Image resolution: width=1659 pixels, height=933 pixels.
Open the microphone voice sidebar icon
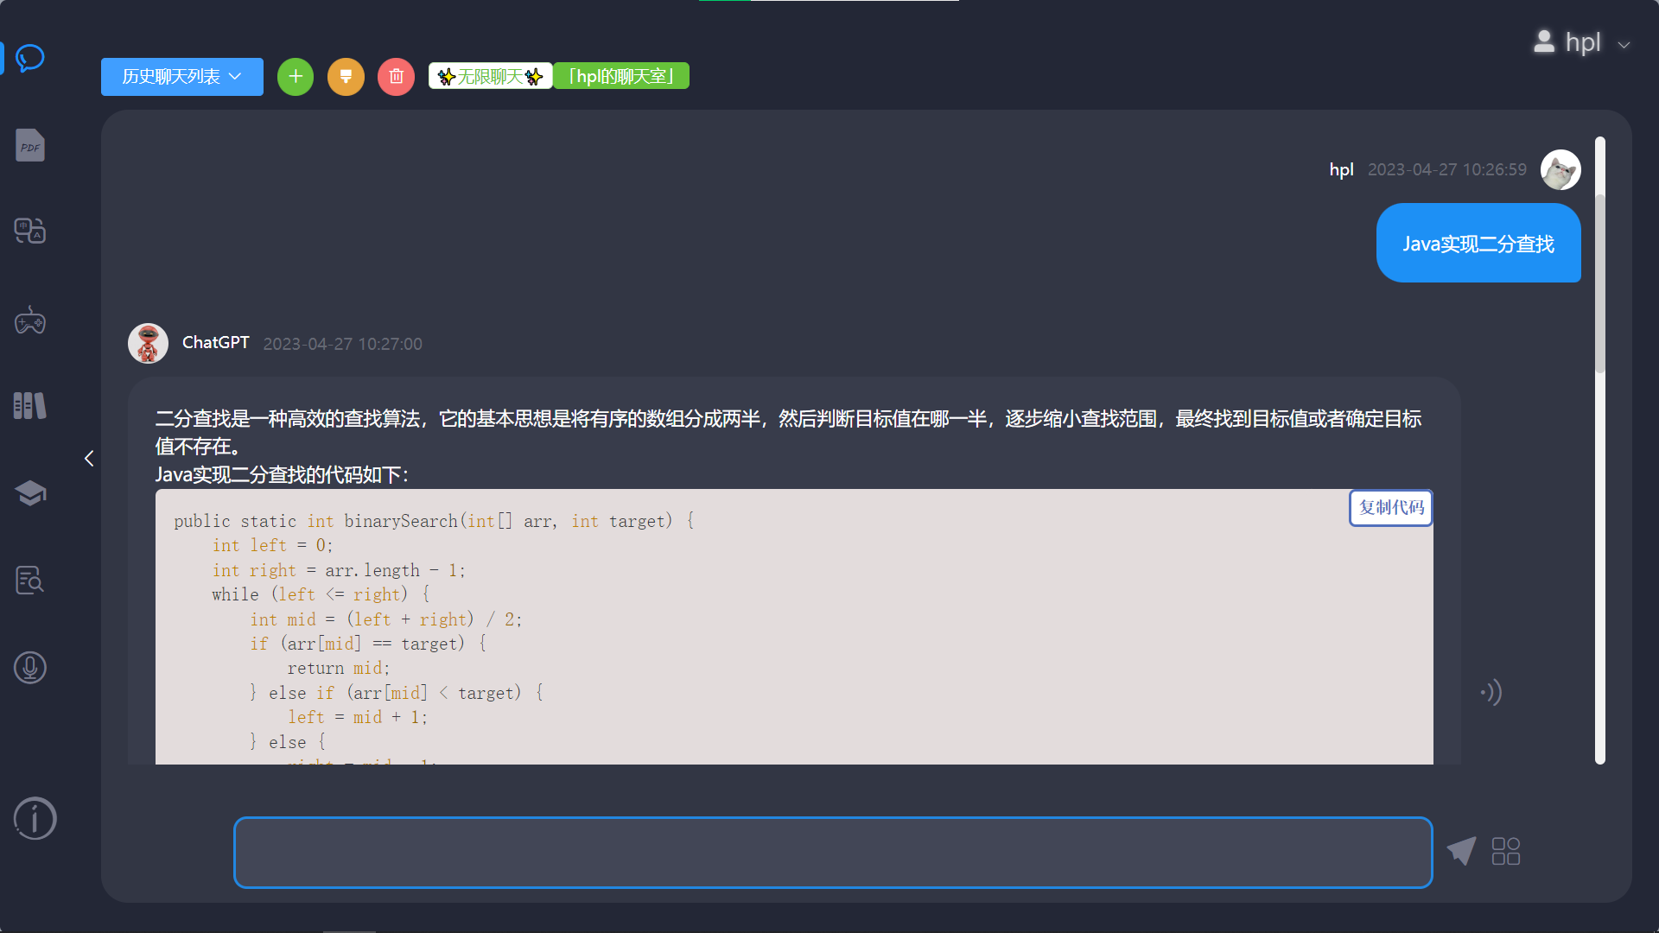click(30, 667)
